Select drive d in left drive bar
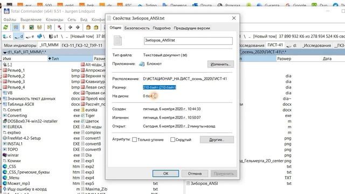The image size is (345, 194). click(x=18, y=36)
